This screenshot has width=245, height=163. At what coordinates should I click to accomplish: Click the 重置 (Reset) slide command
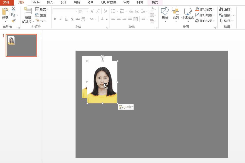[x=41, y=15]
